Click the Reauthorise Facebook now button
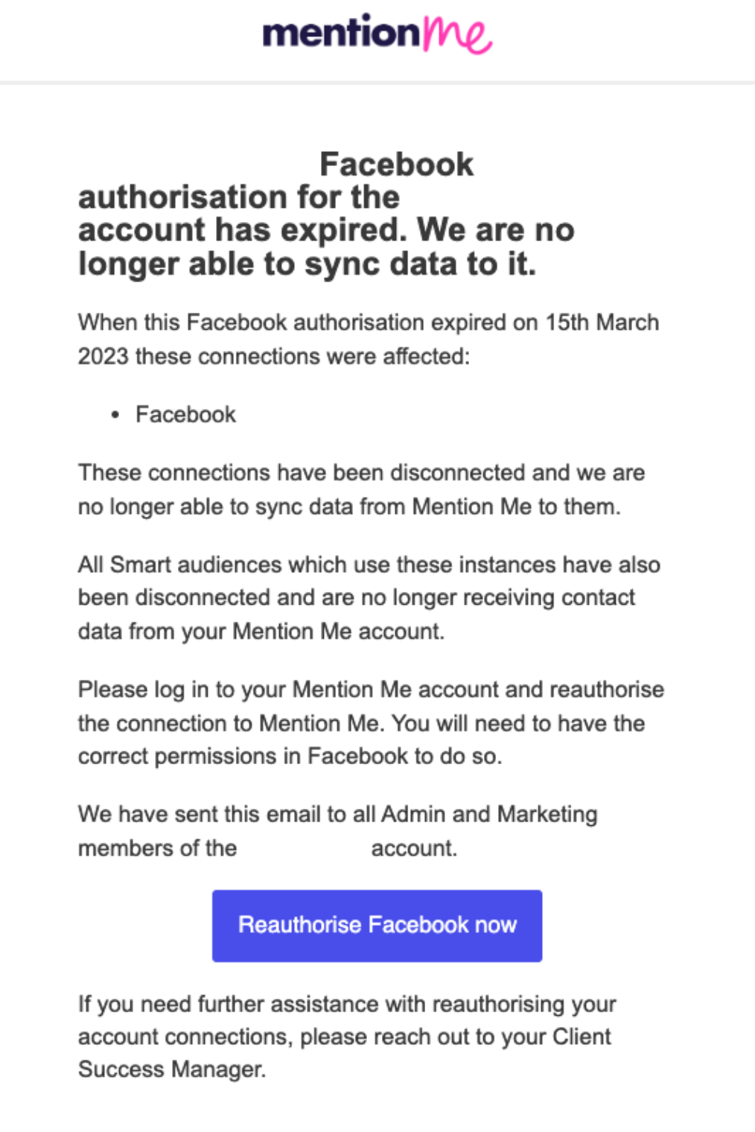The image size is (755, 1132). coord(377,925)
